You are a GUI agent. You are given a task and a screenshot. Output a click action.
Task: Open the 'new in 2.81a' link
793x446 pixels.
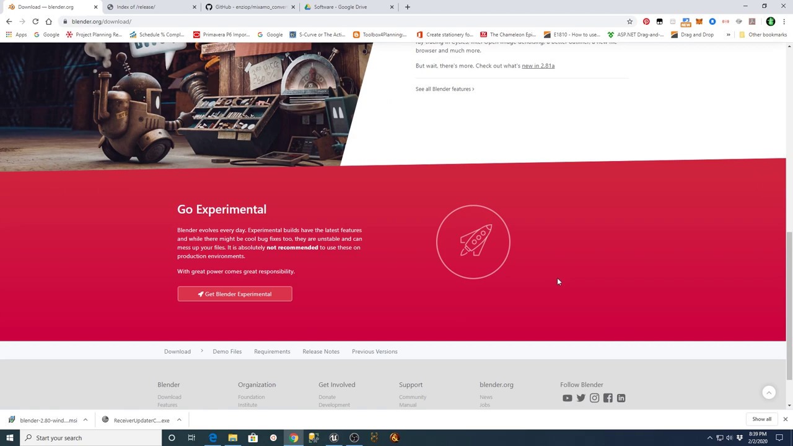point(538,66)
